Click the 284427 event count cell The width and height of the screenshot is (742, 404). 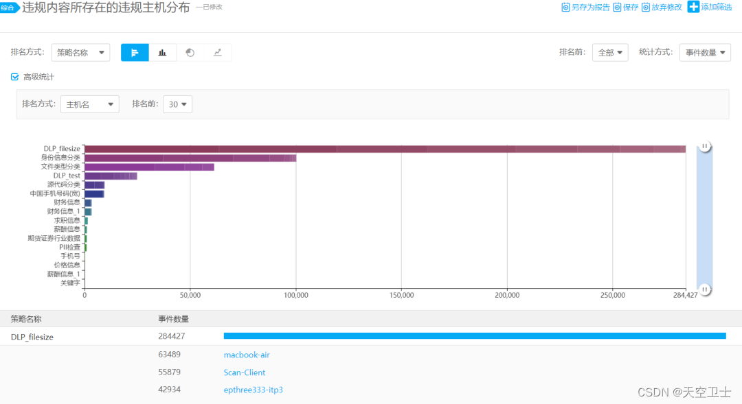click(x=171, y=336)
